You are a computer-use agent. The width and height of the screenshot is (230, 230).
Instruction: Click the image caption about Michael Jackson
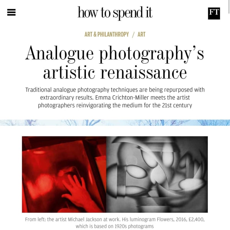tap(115, 223)
